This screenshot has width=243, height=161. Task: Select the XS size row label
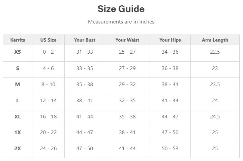(18, 52)
